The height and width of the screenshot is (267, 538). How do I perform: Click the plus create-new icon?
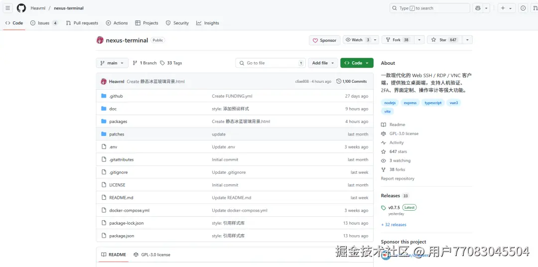503,8
